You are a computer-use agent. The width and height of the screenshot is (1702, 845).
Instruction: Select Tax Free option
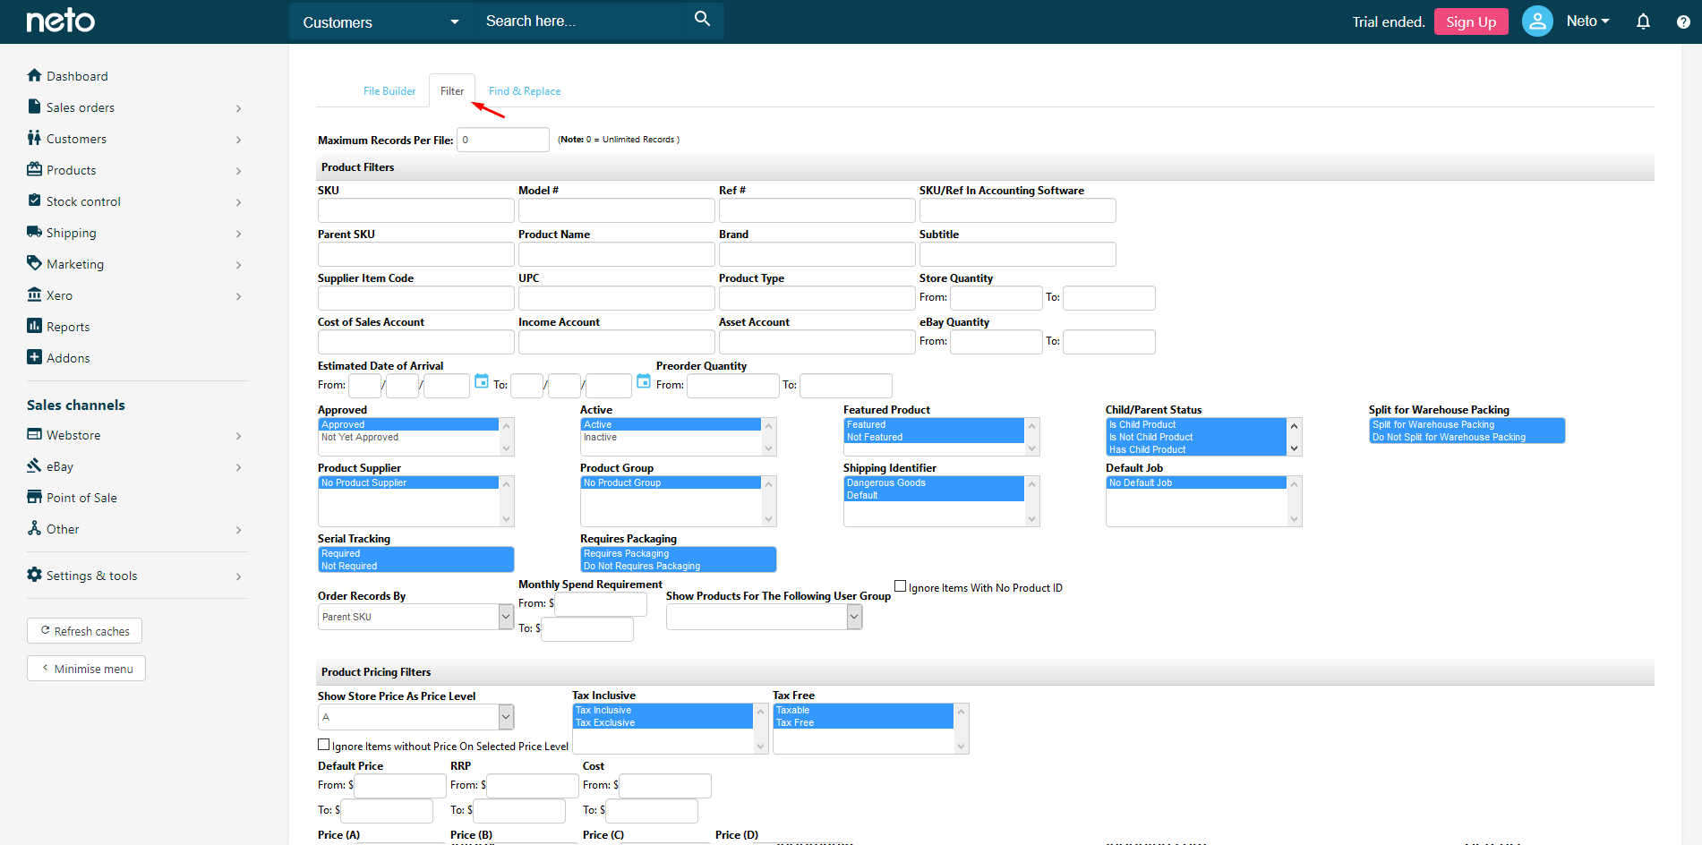click(863, 722)
